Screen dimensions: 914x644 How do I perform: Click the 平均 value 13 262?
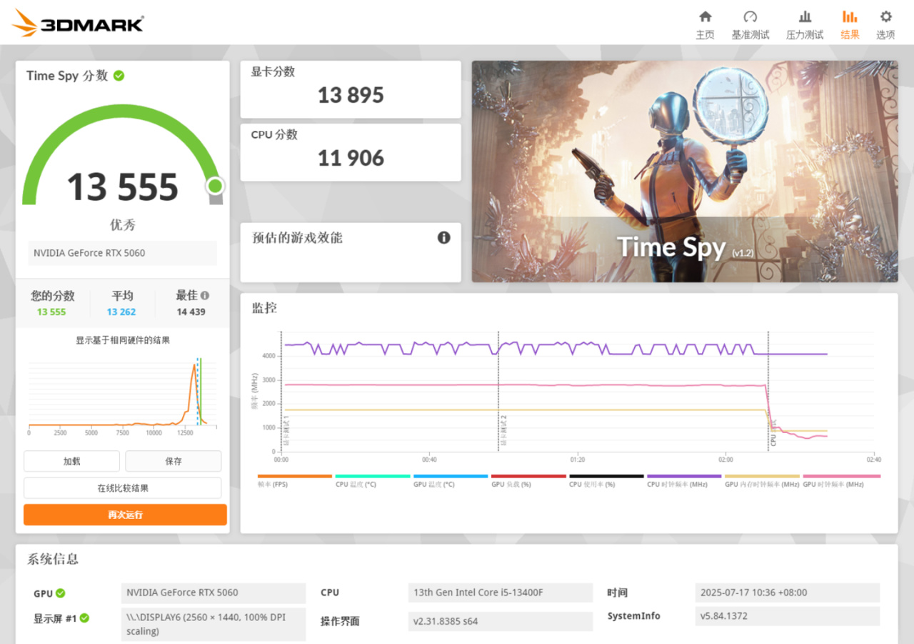(x=121, y=312)
